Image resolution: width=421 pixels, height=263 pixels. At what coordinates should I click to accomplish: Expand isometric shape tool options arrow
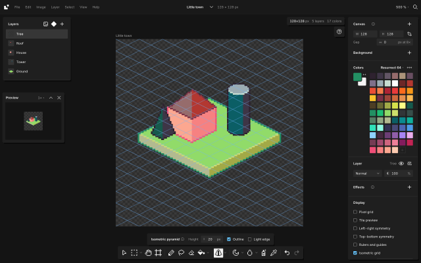pos(225,252)
